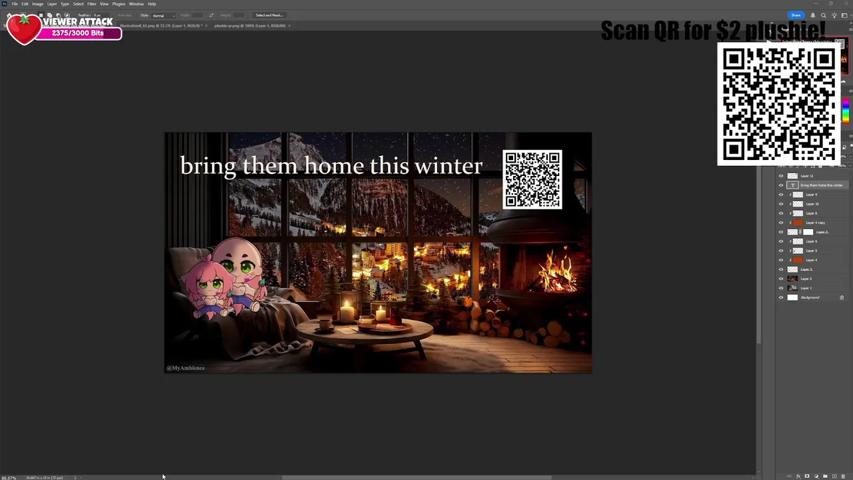
Task: Select the Add to selection mode icon
Action: pos(49,15)
